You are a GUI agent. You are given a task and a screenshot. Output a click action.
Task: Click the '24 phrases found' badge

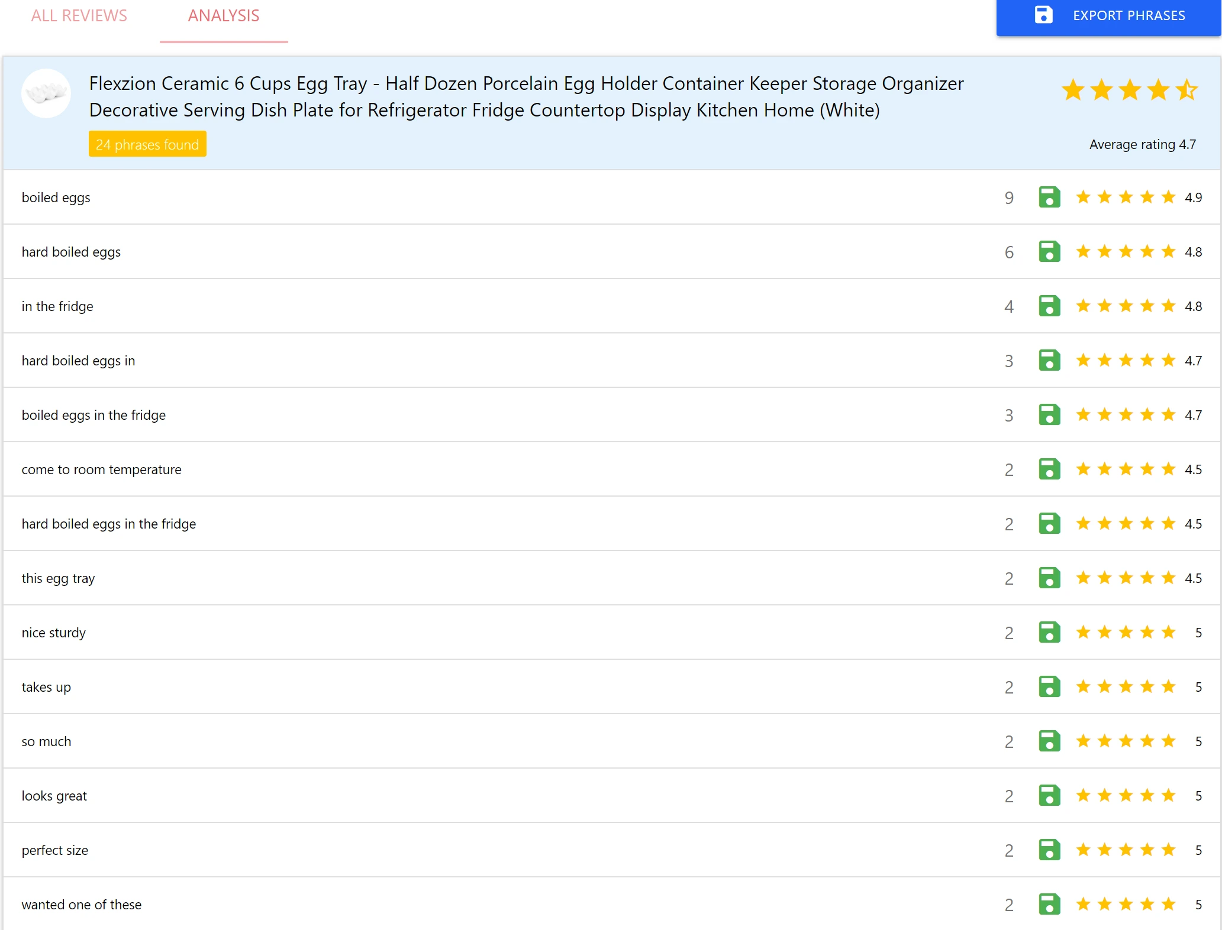pyautogui.click(x=147, y=144)
